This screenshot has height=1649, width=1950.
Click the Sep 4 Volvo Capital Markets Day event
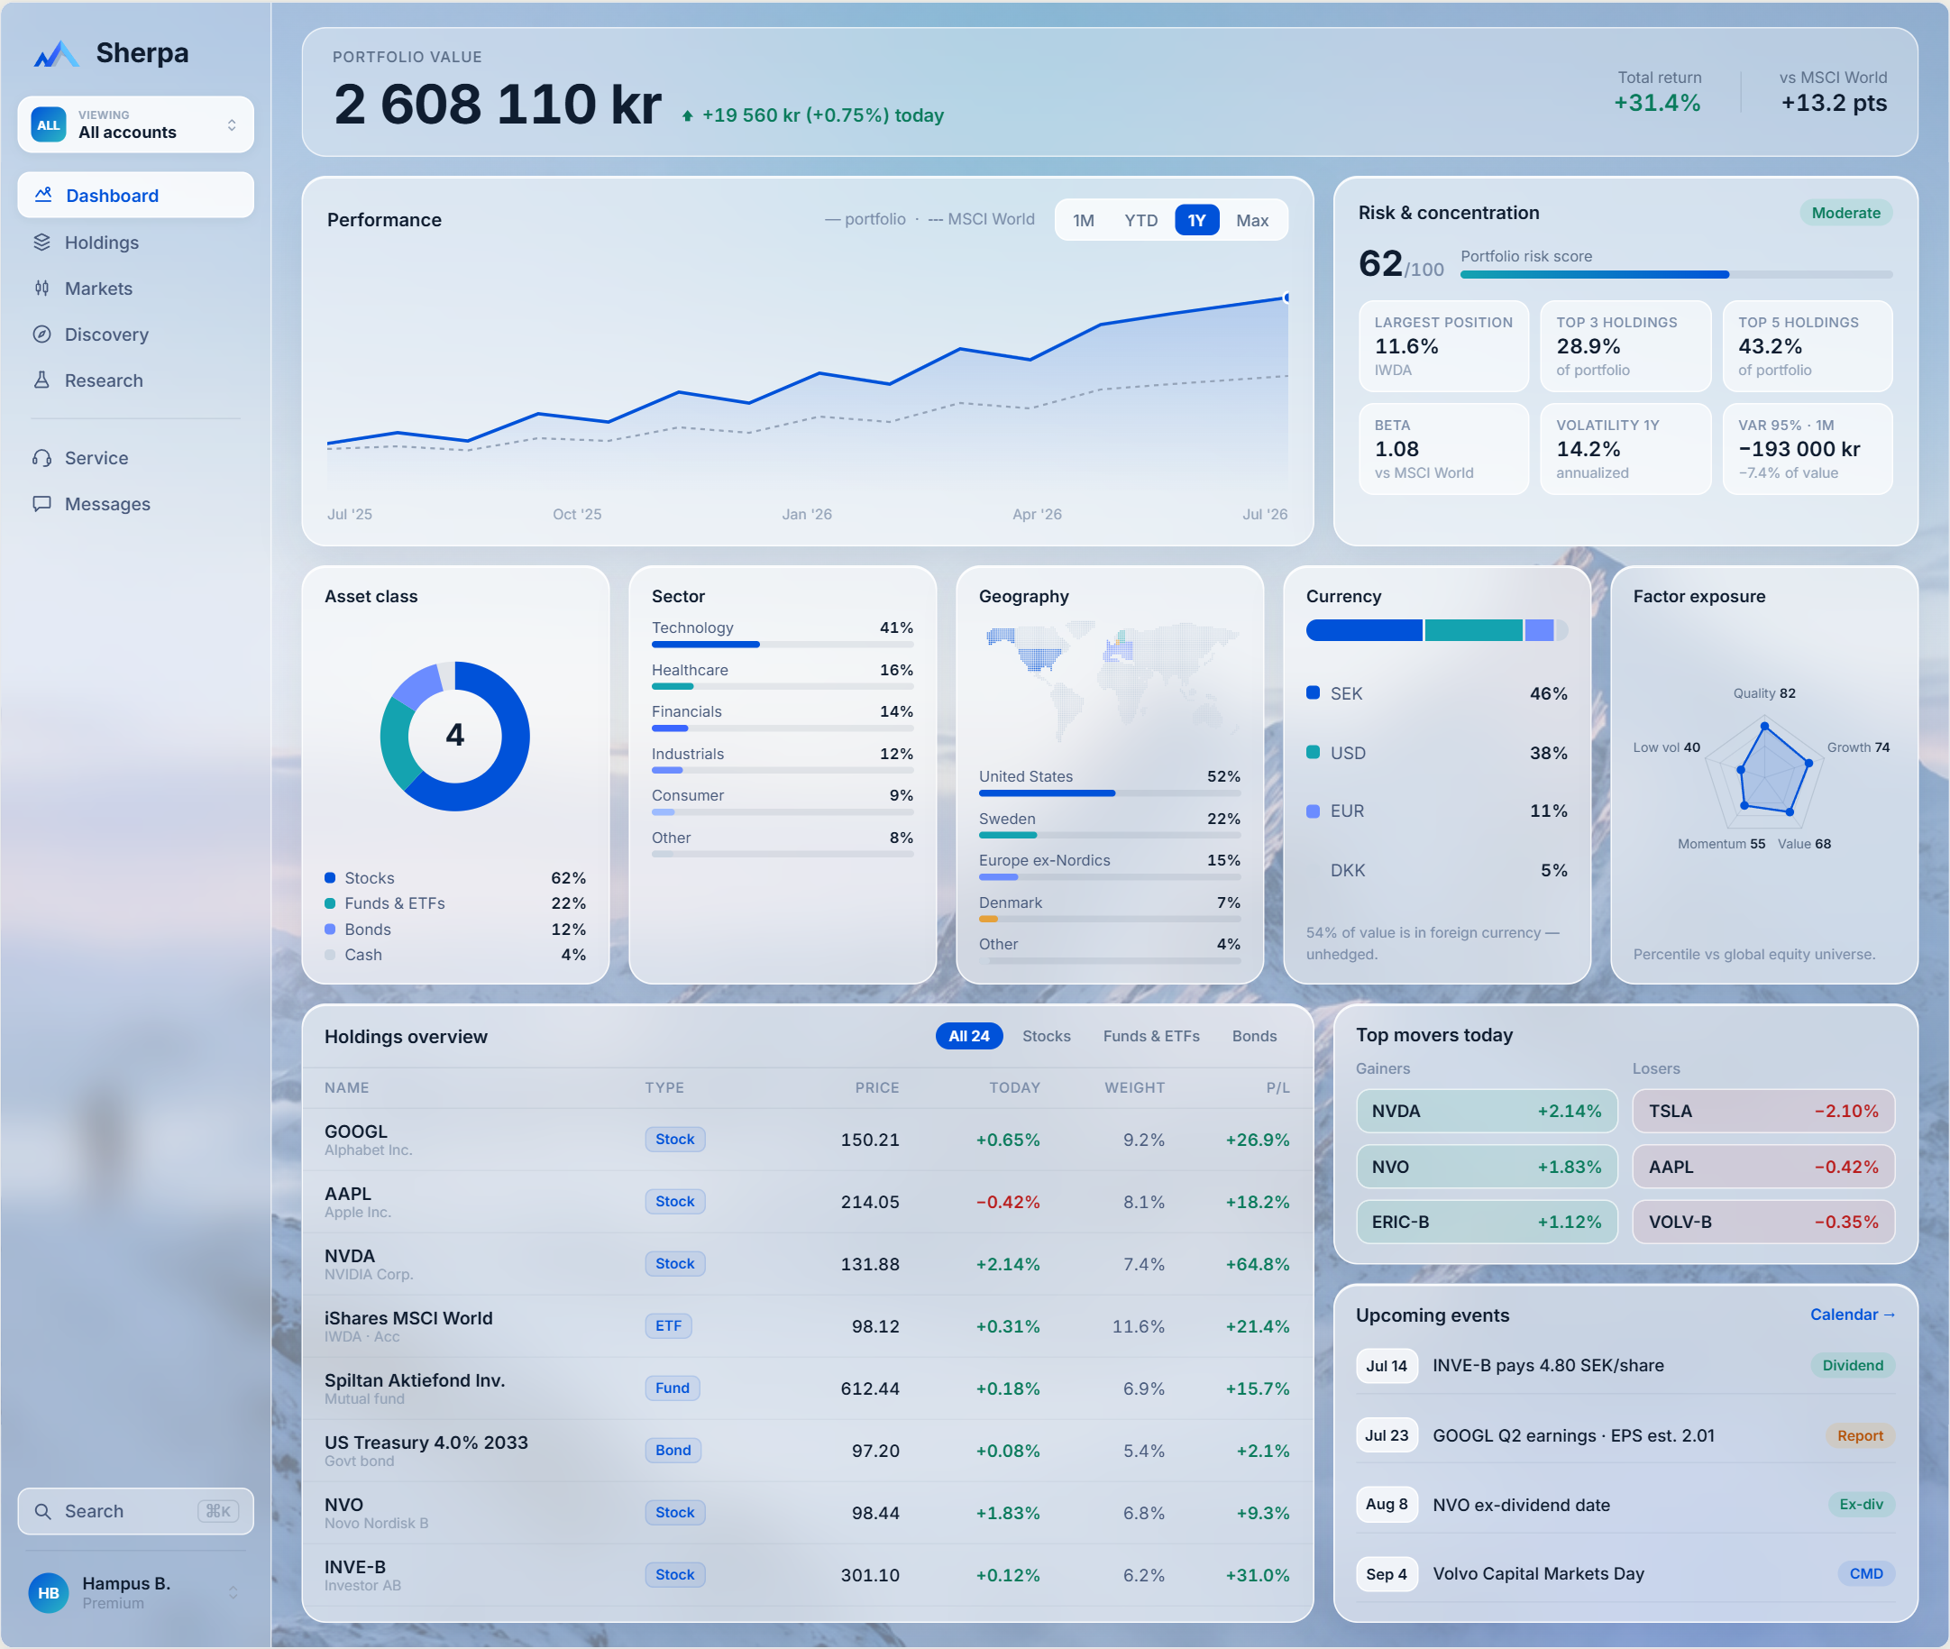point(1625,1573)
